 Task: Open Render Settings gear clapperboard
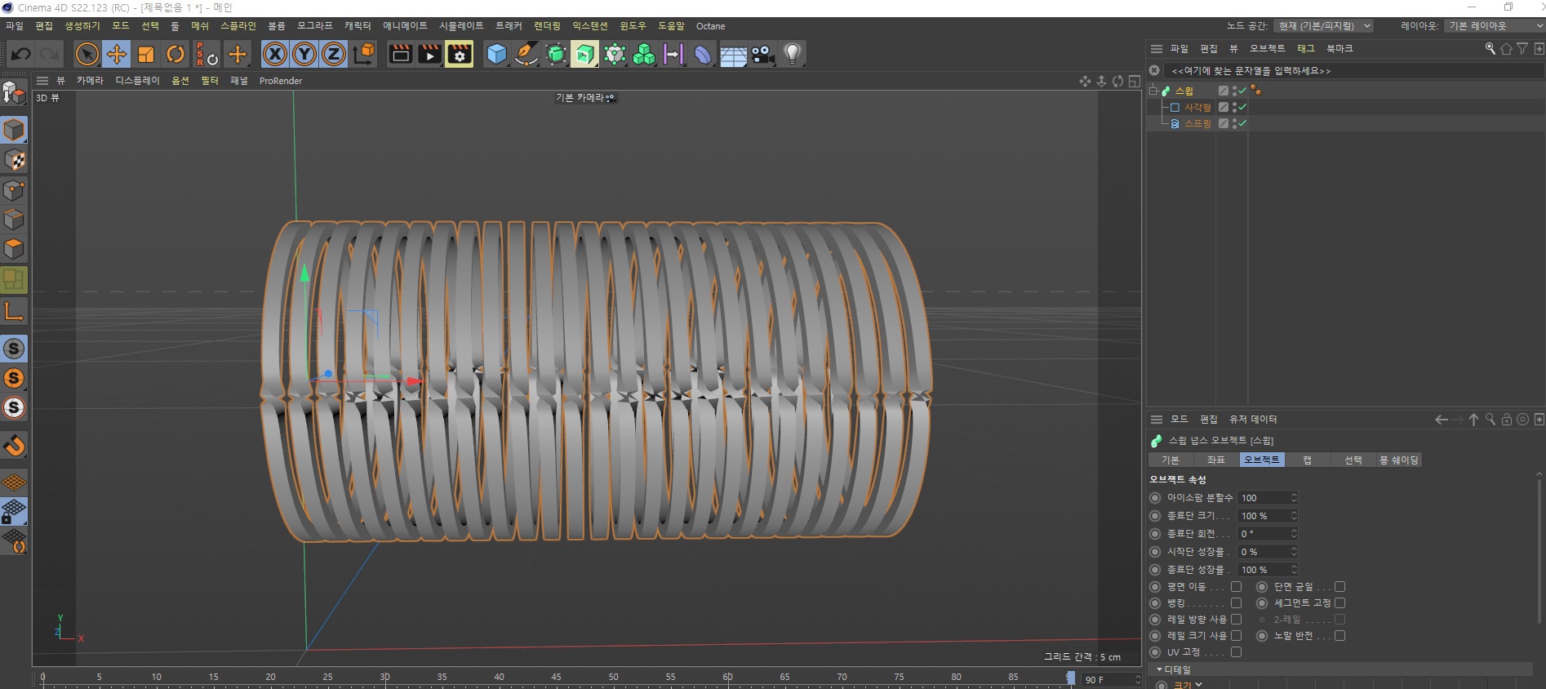pyautogui.click(x=460, y=55)
